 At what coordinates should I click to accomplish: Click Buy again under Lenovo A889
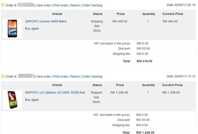[32, 28]
